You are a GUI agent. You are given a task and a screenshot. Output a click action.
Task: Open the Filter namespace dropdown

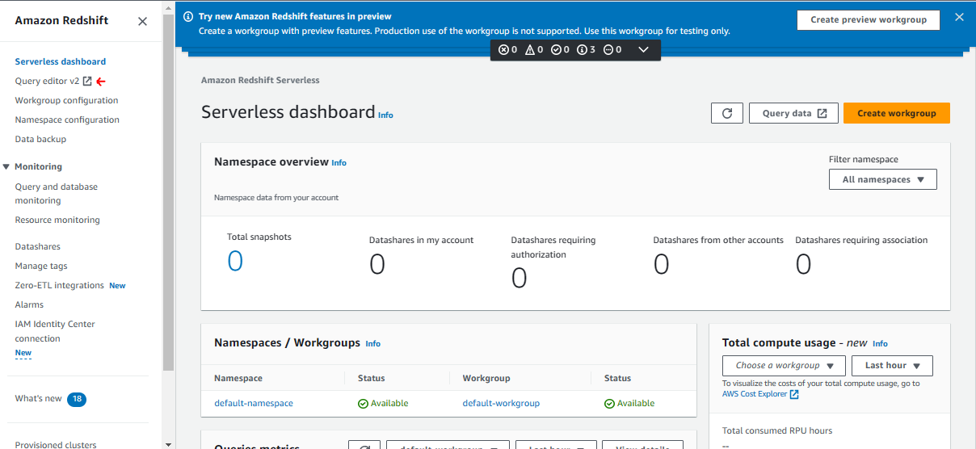pyautogui.click(x=882, y=179)
